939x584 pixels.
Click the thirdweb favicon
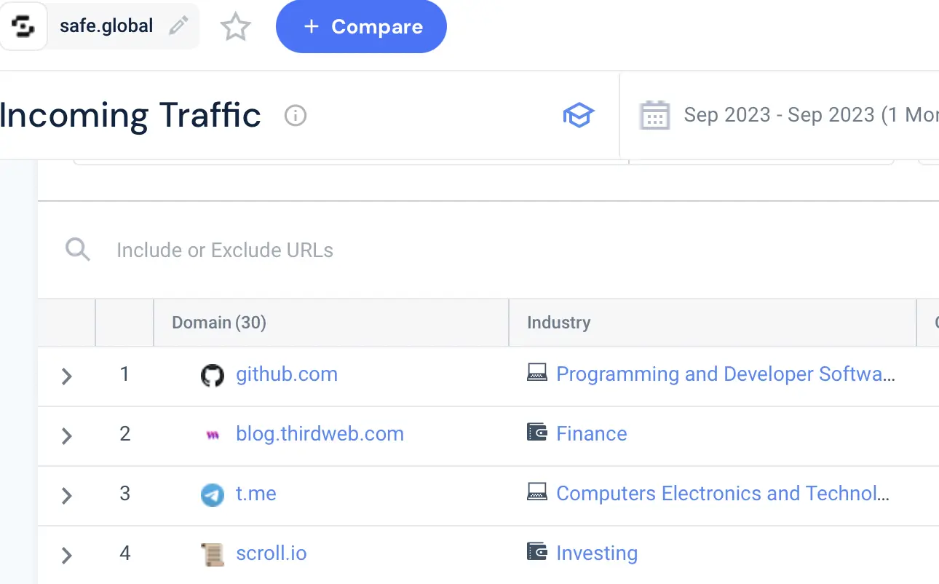pyautogui.click(x=213, y=435)
